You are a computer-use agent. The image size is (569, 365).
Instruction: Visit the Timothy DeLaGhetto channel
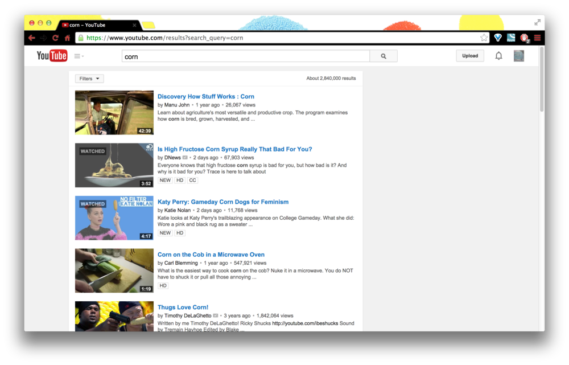pyautogui.click(x=188, y=315)
